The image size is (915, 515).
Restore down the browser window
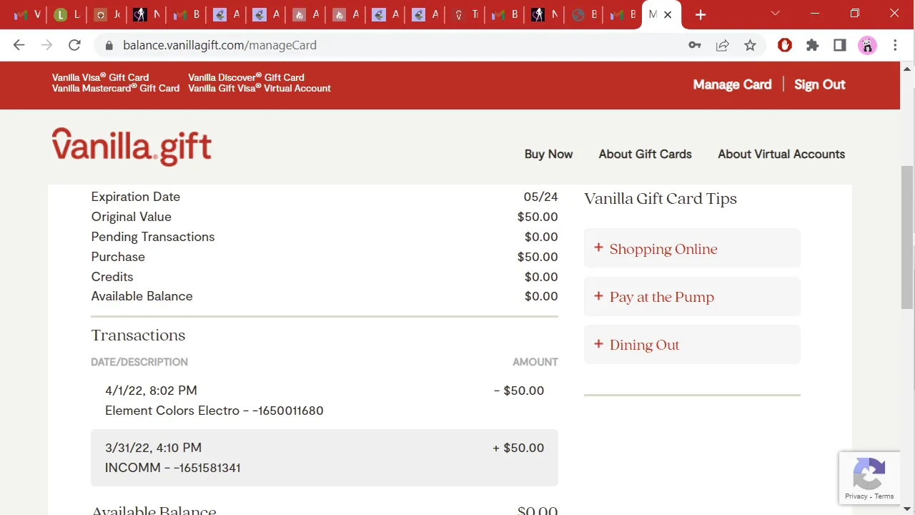[855, 14]
